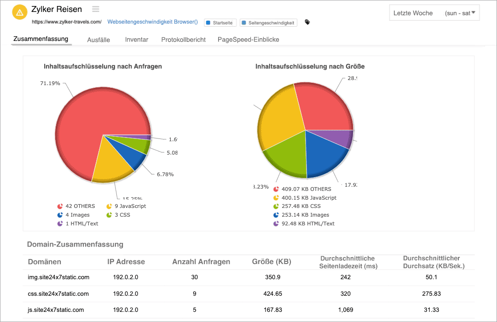Click the OTHERS legend icon under requests chart
497x322 pixels.
[60, 207]
